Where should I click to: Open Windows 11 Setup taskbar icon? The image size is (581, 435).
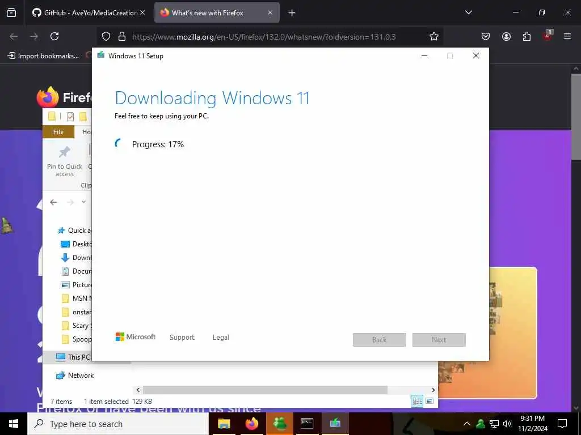[335, 424]
